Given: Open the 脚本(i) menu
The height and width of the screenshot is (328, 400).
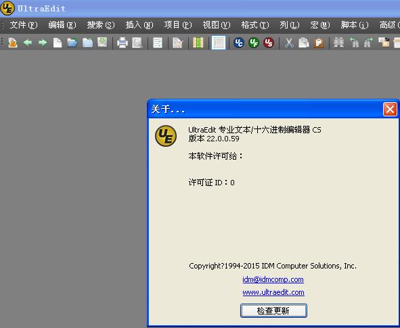Looking at the screenshot, I should [x=355, y=25].
